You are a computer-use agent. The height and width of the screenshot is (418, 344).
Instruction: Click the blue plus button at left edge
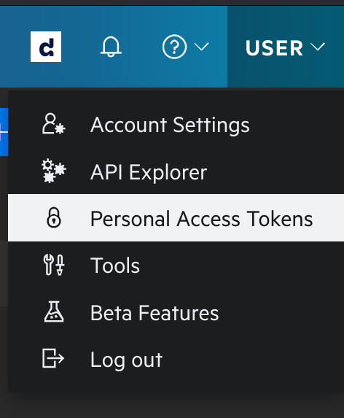pos(4,132)
